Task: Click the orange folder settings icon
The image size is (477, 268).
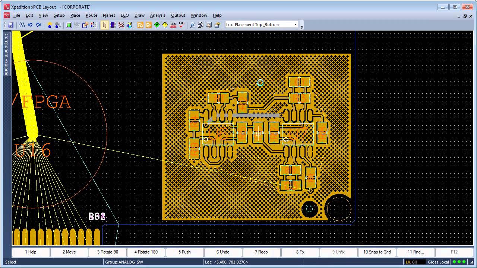Action: [140, 25]
